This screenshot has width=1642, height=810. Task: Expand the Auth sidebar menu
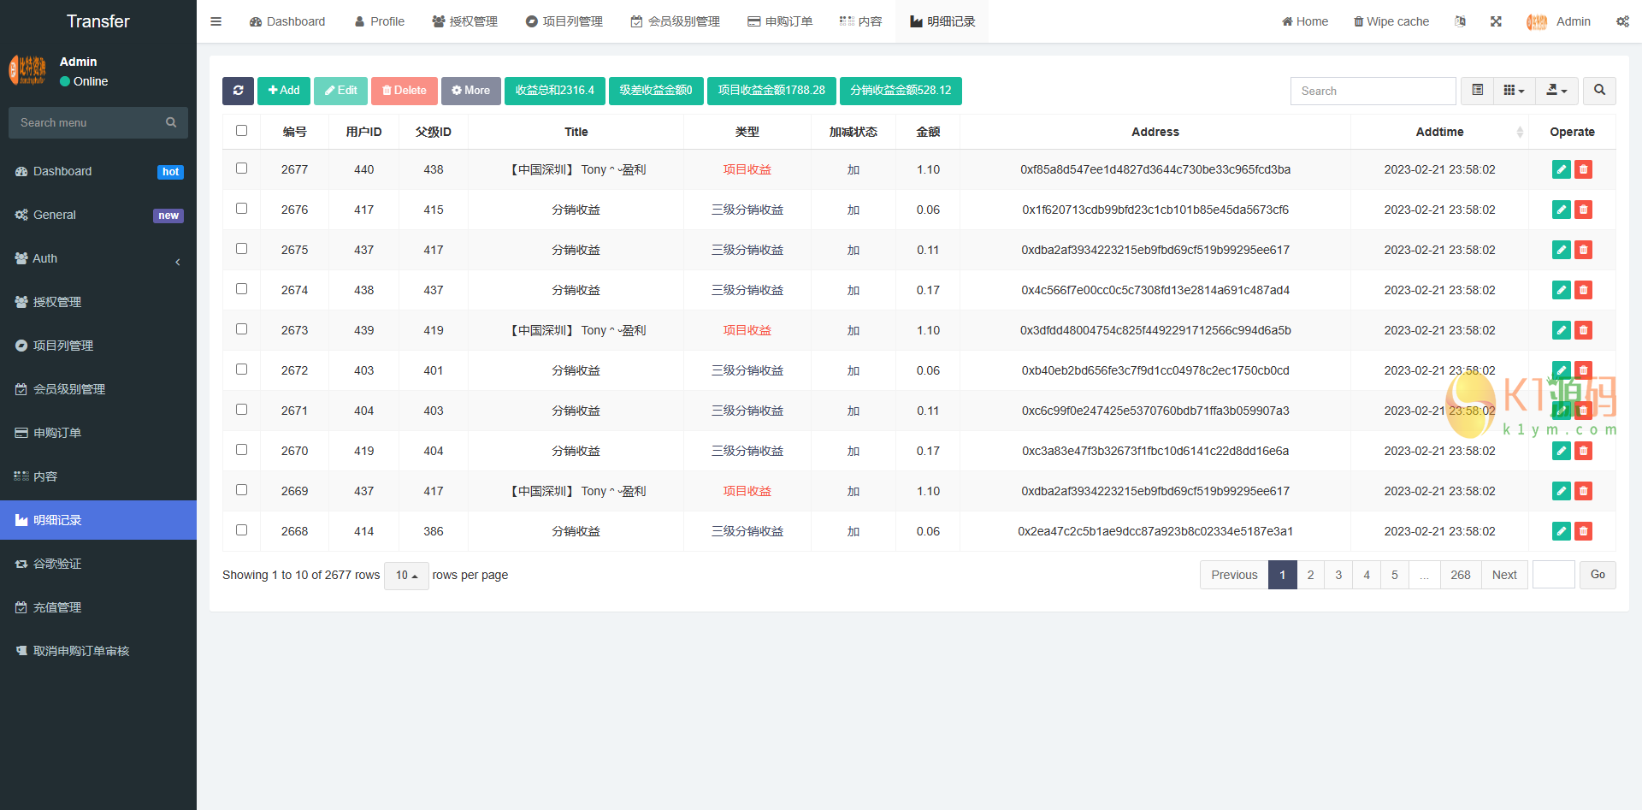click(98, 258)
